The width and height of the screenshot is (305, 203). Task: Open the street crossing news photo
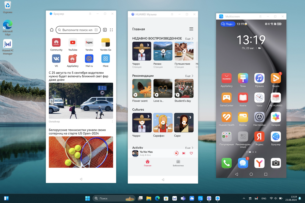(x=81, y=101)
